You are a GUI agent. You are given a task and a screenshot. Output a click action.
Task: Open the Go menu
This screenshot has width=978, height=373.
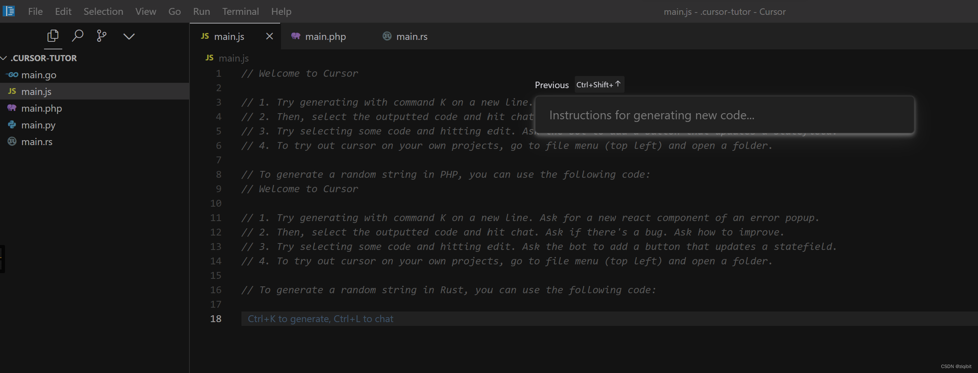pos(175,11)
